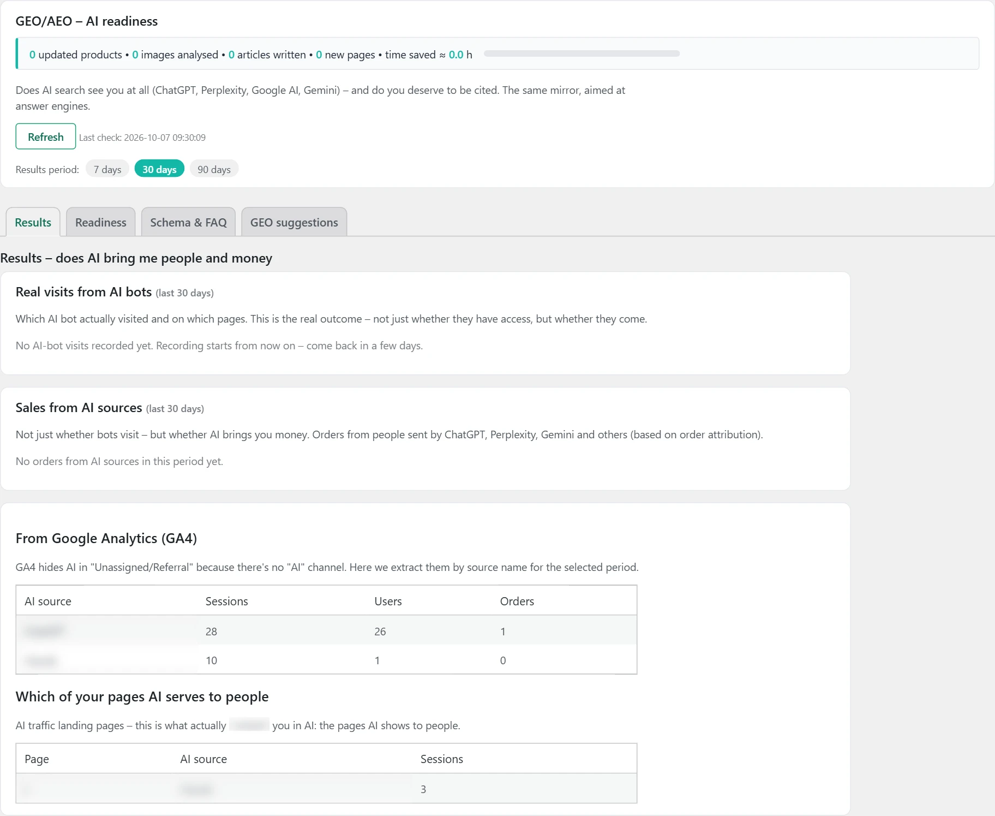Click the users value in the 10-sessions row
This screenshot has width=995, height=816.
377,660
